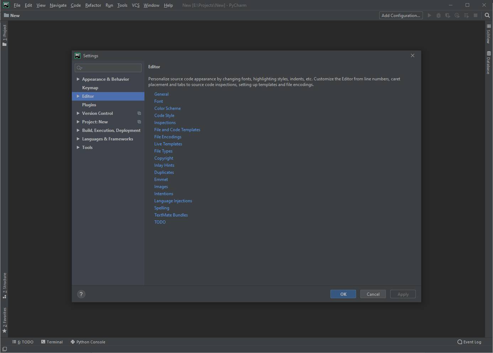
Task: Click the Profile run icon in toolbar
Action: 457,15
